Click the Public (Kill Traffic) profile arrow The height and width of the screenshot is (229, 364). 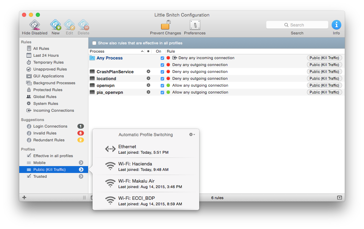(81, 170)
